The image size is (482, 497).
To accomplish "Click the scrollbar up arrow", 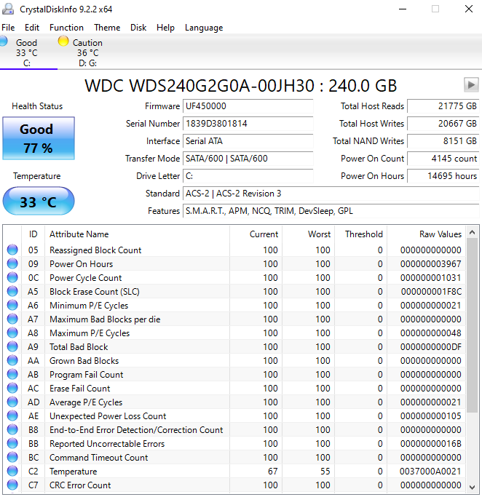I will pos(472,232).
